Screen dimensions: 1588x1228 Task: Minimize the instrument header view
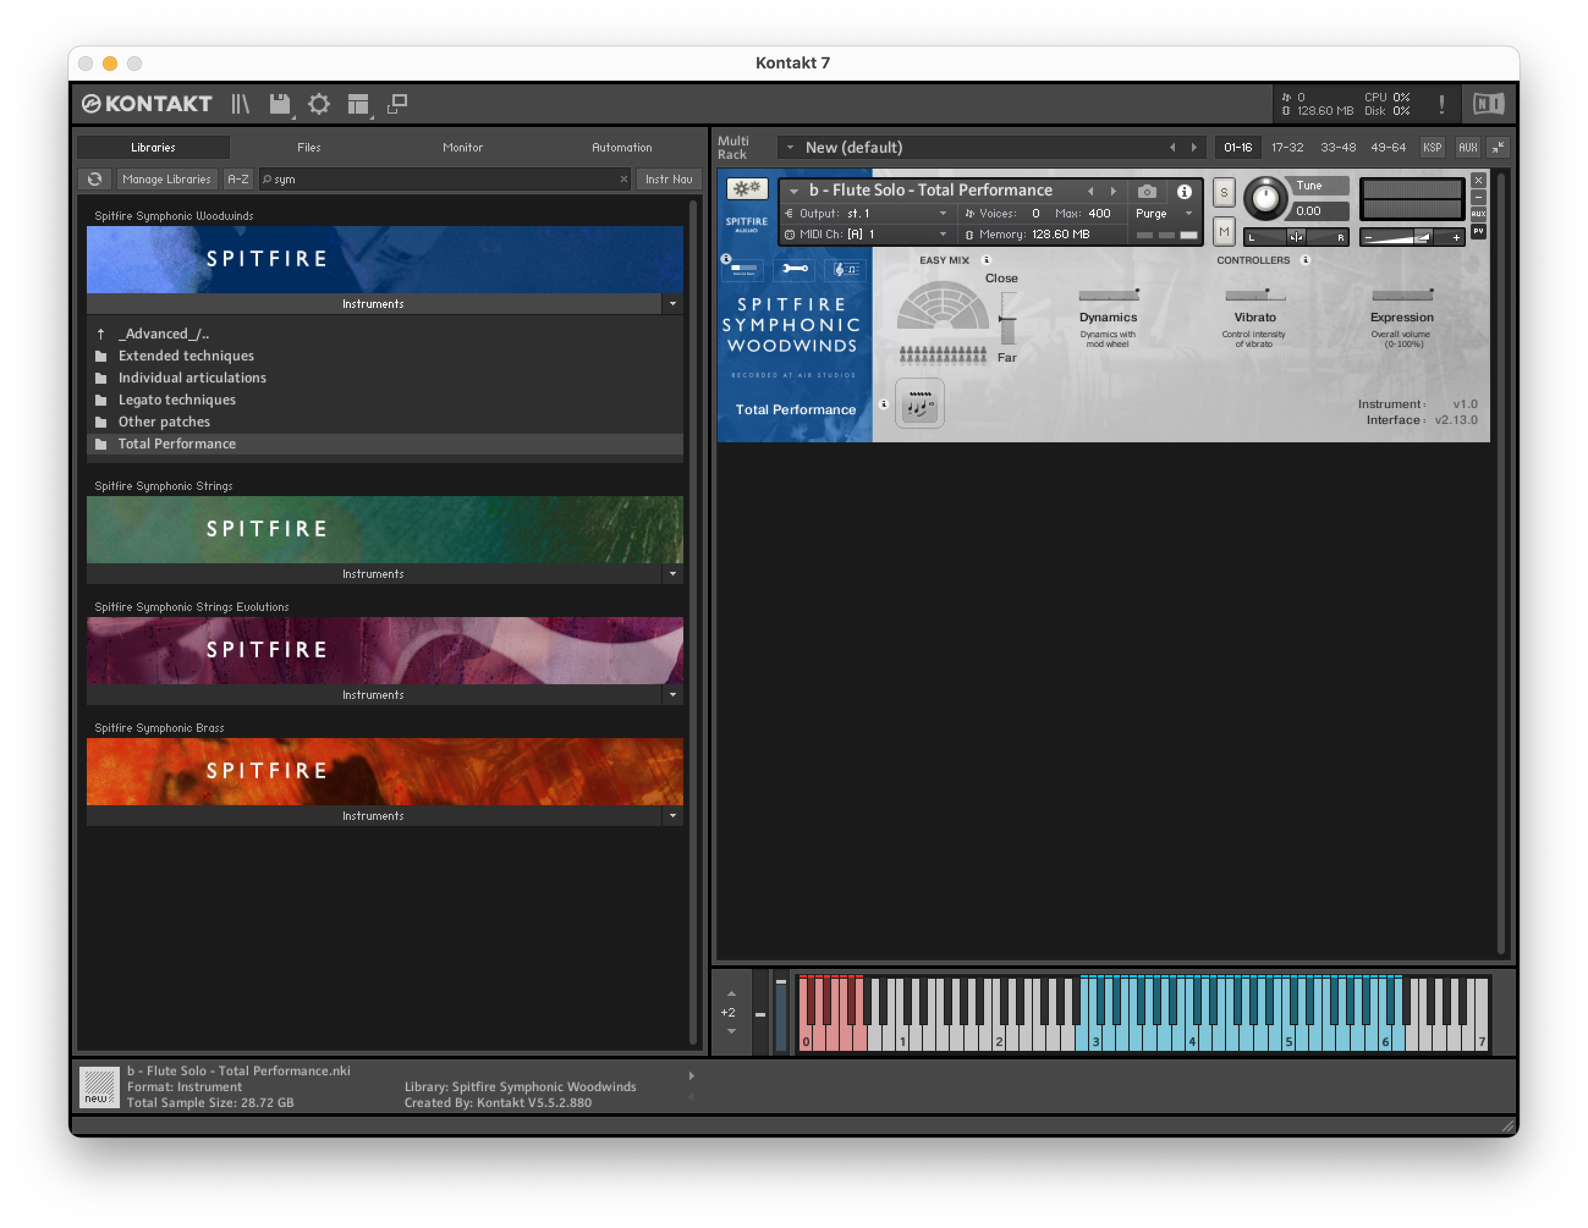pyautogui.click(x=1477, y=197)
